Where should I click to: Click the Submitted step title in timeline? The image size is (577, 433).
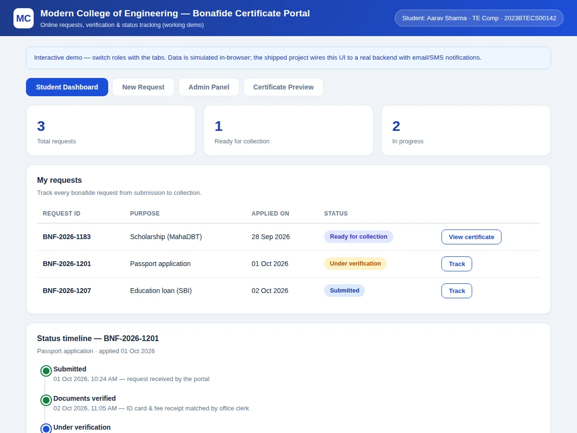(x=70, y=369)
